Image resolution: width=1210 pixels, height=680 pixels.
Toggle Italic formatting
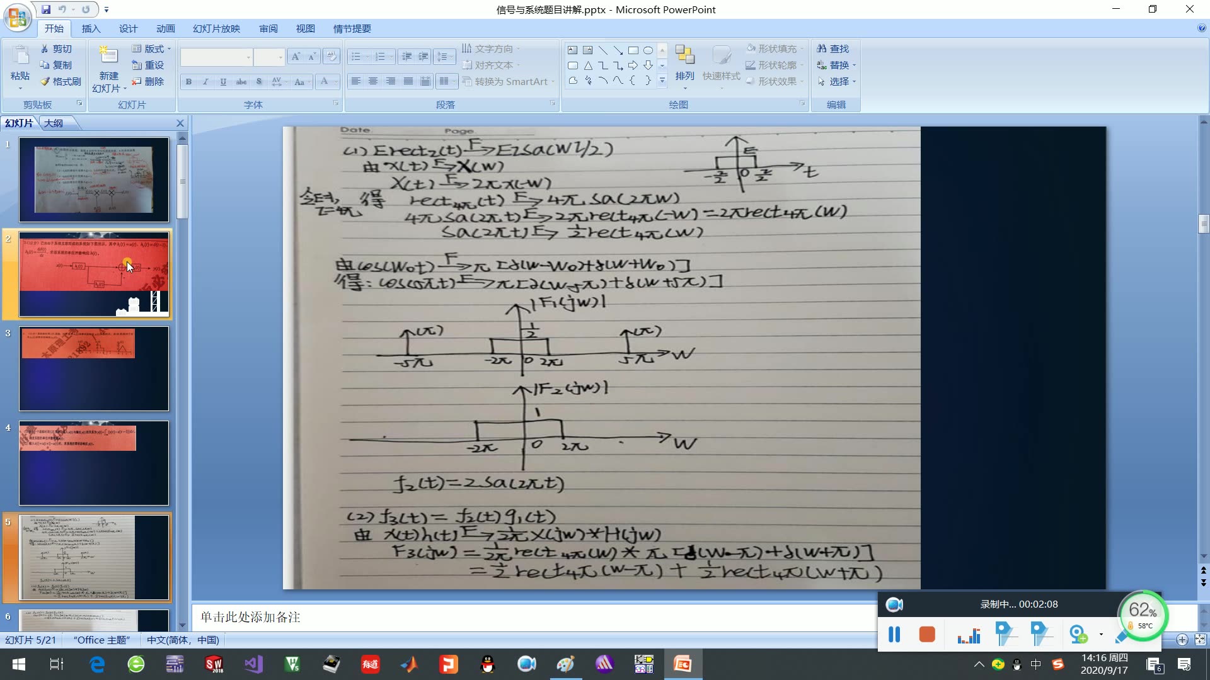205,82
